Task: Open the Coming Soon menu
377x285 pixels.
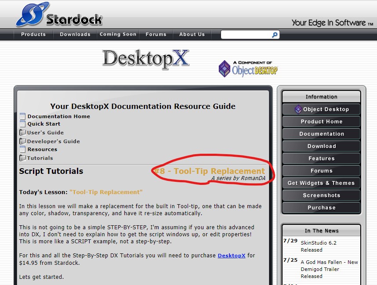Action: (x=118, y=34)
